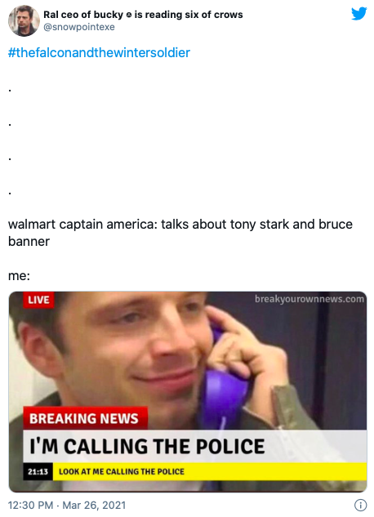Click the red LIVE badge in the meme
Image resolution: width=374 pixels, height=517 pixels.
38,300
